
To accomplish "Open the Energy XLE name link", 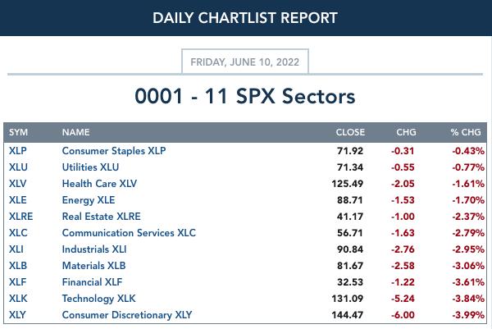I will click(x=89, y=200).
